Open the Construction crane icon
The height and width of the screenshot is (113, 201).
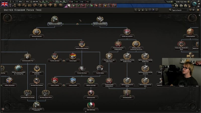[40, 5]
